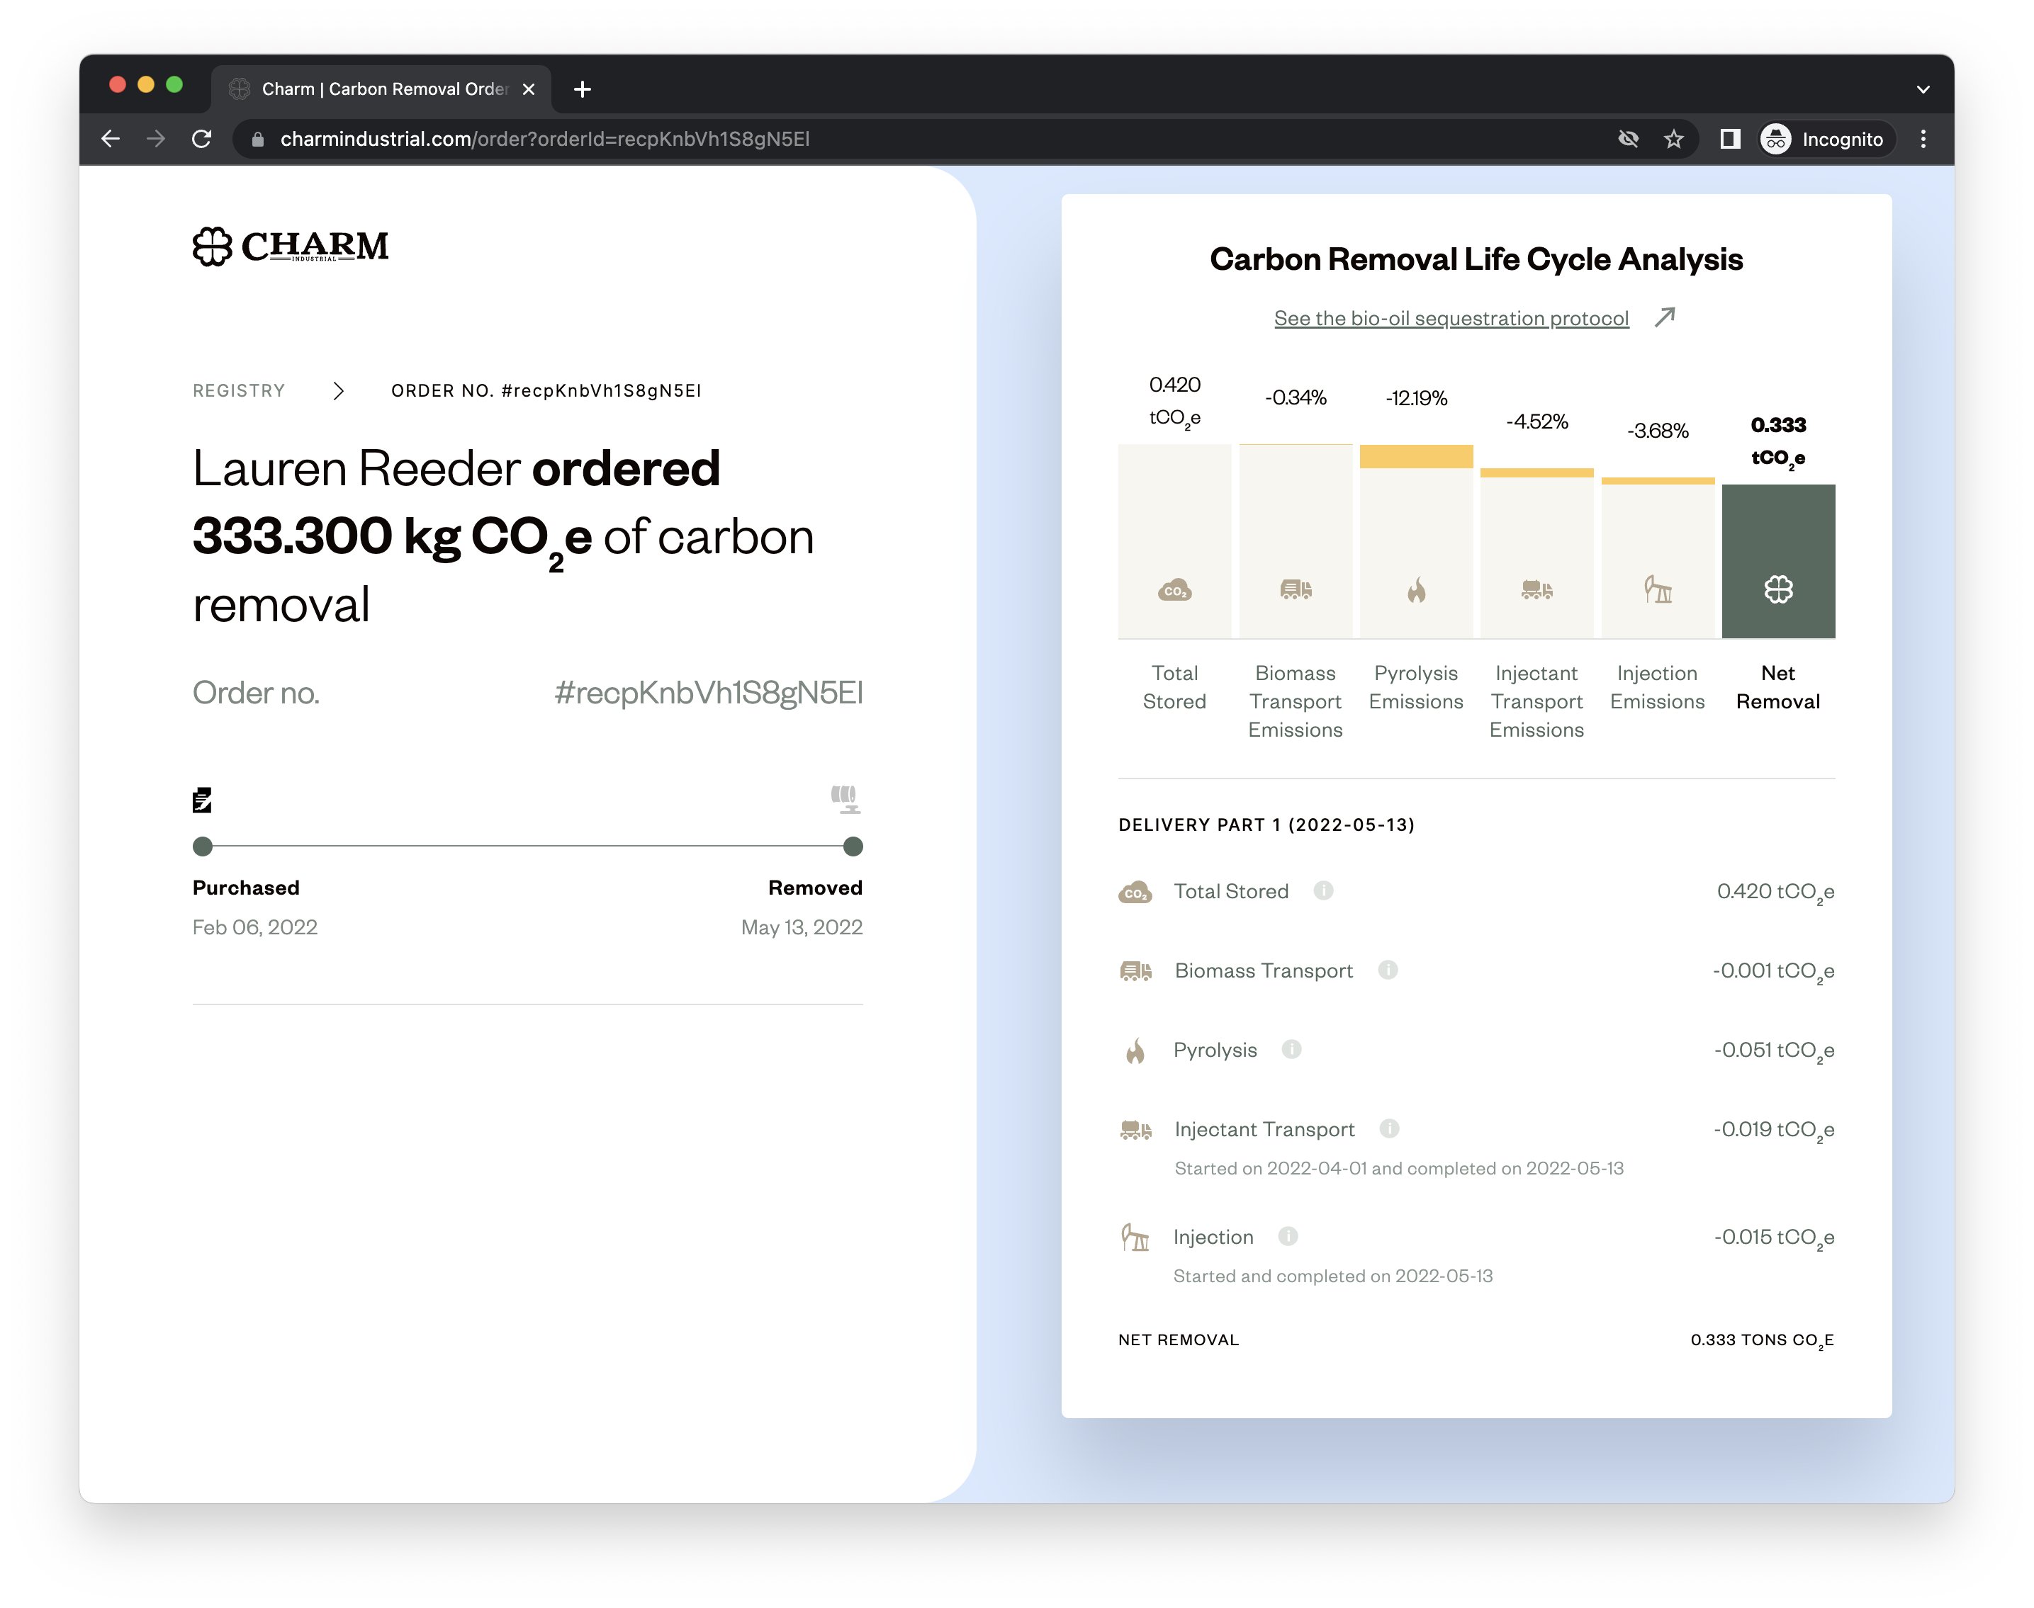This screenshot has width=2034, height=1608.
Task: Show info for Total Stored
Action: click(1323, 890)
